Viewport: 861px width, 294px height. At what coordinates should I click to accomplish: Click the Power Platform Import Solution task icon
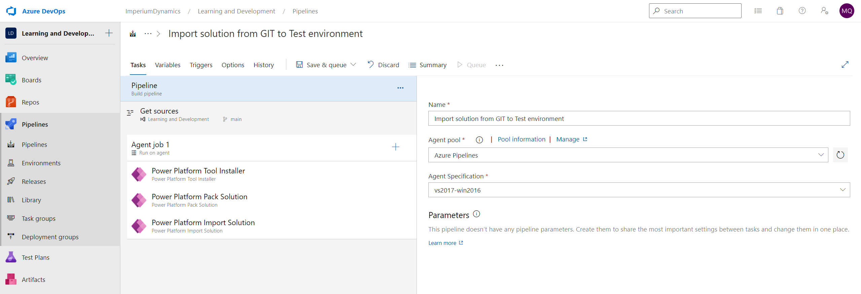point(139,226)
